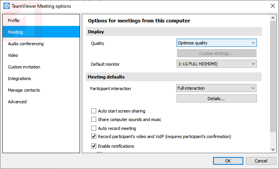The width and height of the screenshot is (279, 169).
Task: Toggle Auto record meeting checkbox
Action: (94, 128)
